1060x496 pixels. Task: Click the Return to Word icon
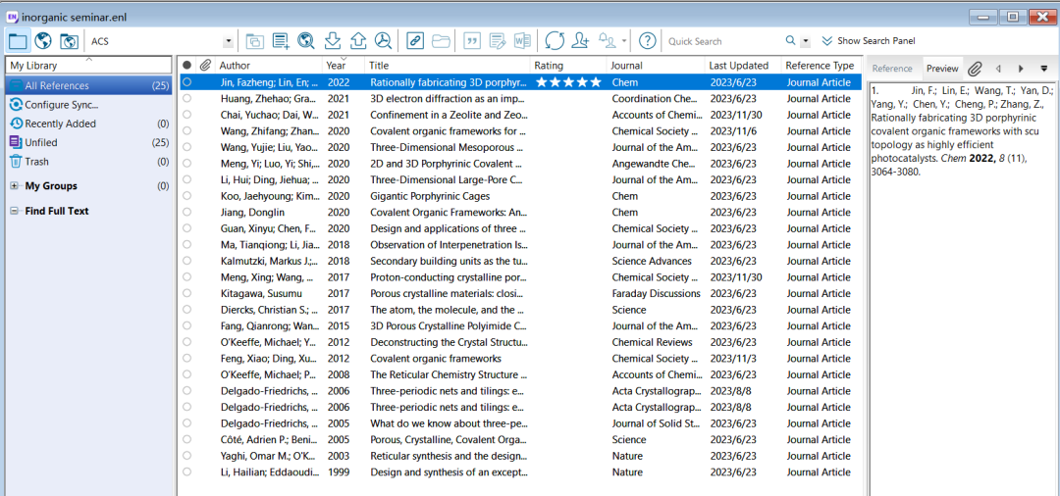(522, 41)
